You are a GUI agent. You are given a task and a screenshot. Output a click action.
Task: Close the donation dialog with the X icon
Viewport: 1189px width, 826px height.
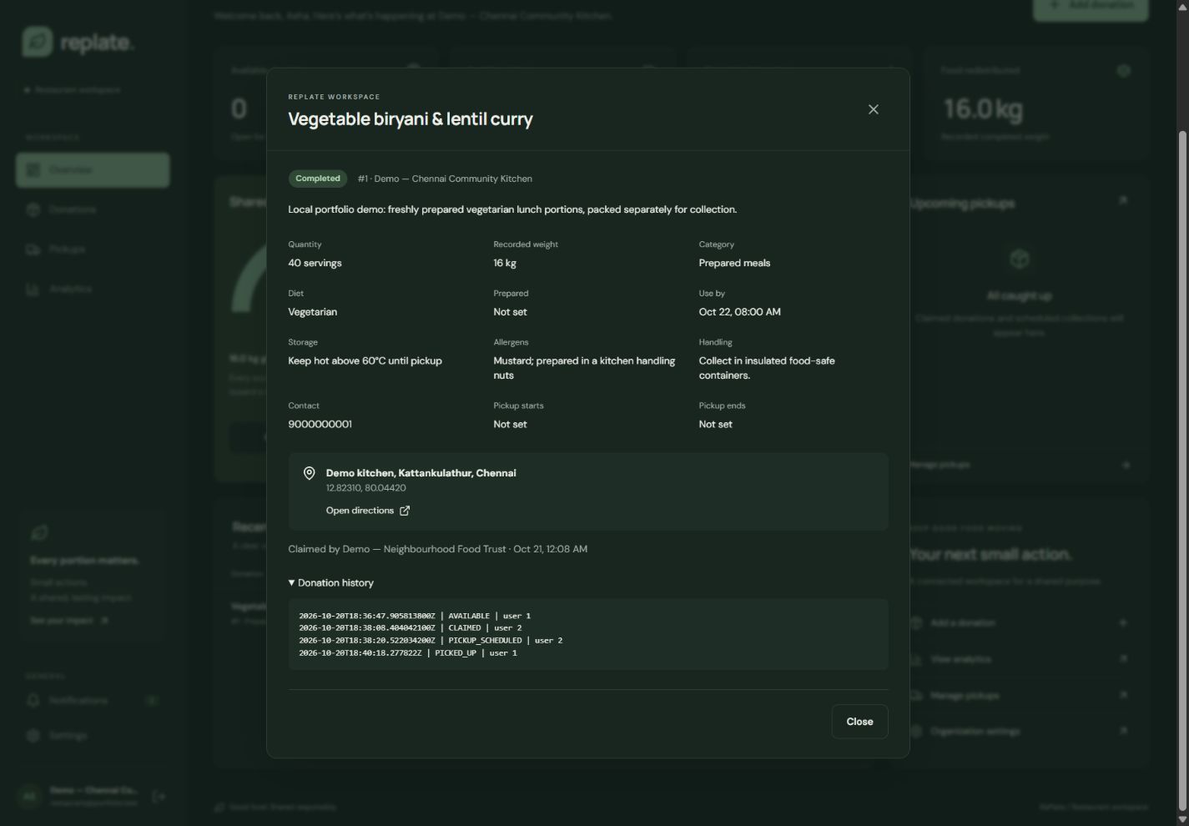874,109
